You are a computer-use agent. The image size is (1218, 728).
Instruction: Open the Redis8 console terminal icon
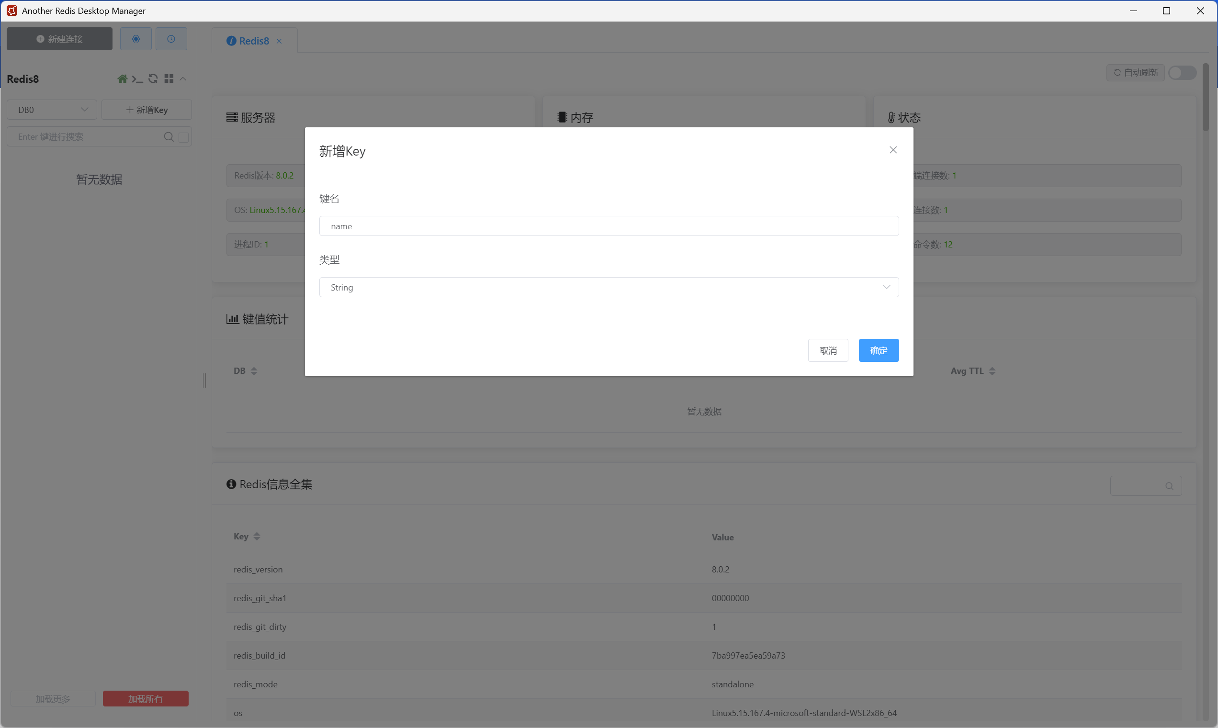coord(137,79)
